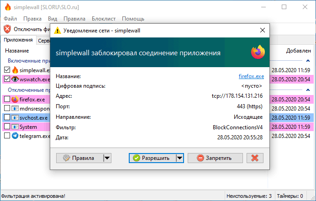This screenshot has height=201, width=316.
Task: Click the port value 443 (https)
Action: (x=250, y=106)
